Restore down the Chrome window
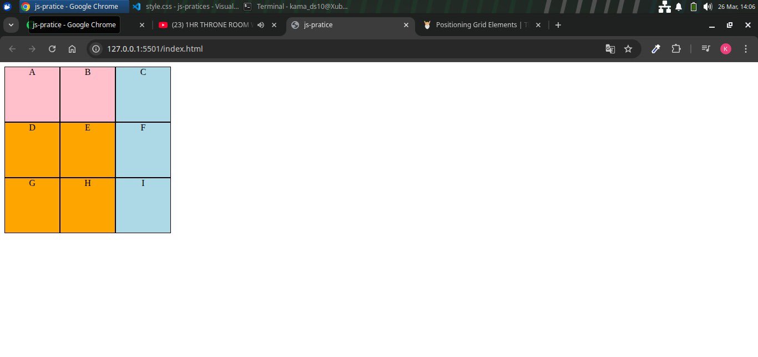This screenshot has height=357, width=758. [x=730, y=25]
